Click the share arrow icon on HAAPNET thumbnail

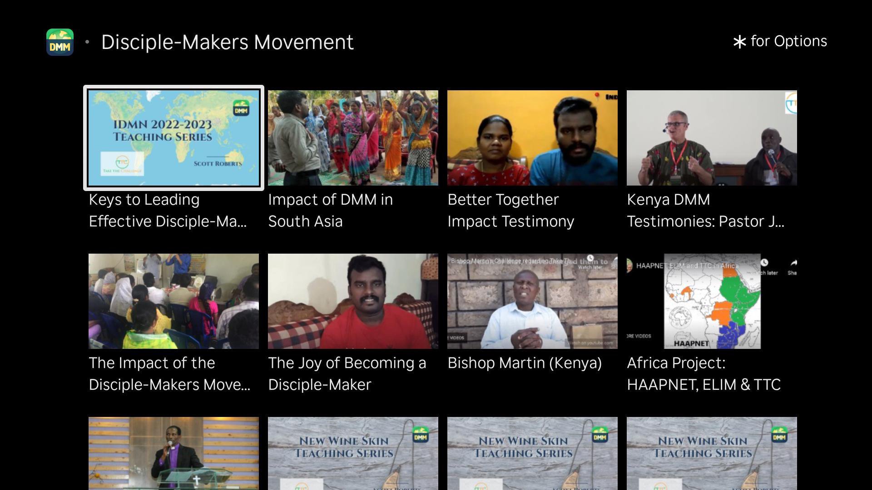tap(793, 263)
